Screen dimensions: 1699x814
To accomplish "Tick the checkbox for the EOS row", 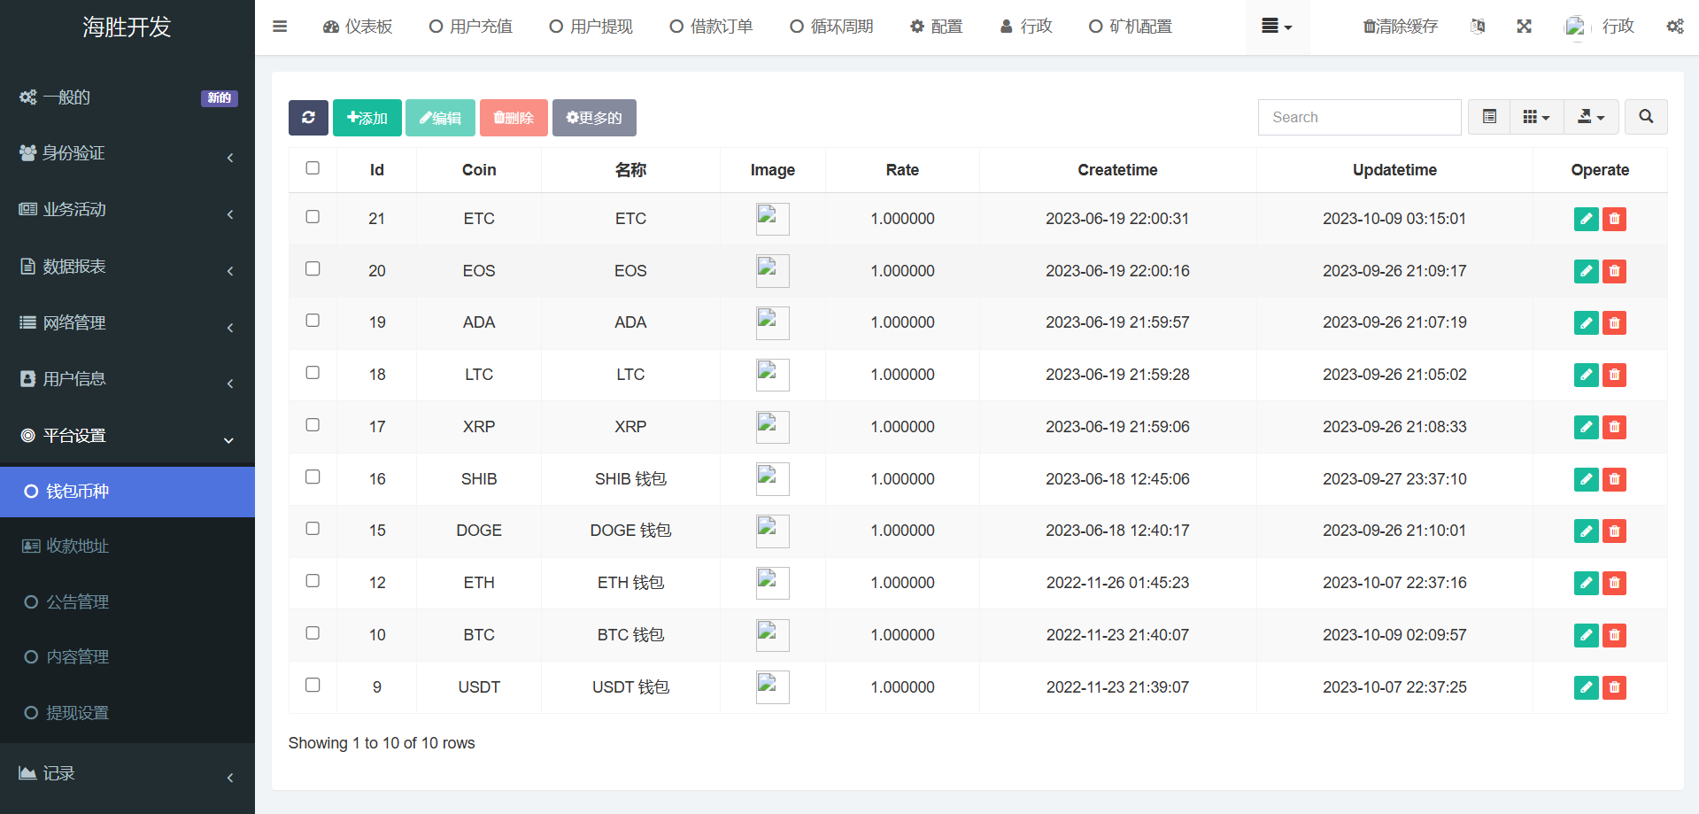I will (x=313, y=269).
